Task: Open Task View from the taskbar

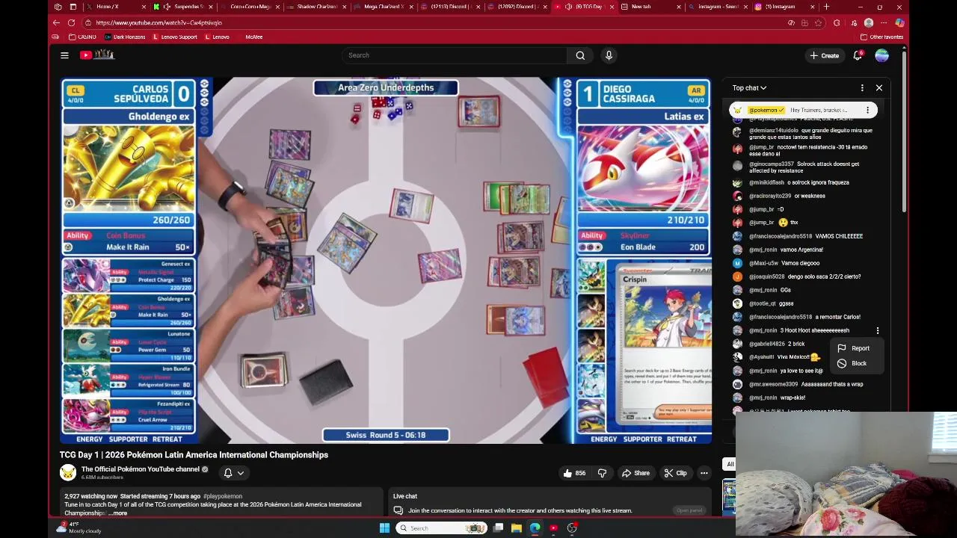Action: tap(498, 528)
